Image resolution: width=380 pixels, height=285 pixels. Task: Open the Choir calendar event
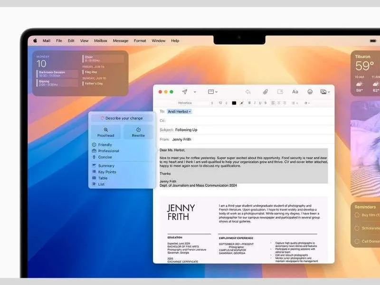tap(103, 58)
